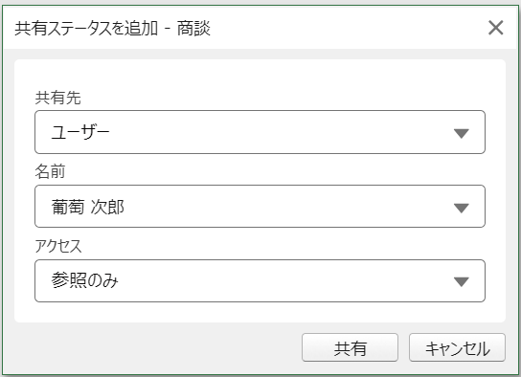Expand the アクセス dropdown arrow
The image size is (521, 377).
[x=462, y=281]
